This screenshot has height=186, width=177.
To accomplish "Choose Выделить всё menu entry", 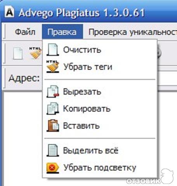I will 100,150.
